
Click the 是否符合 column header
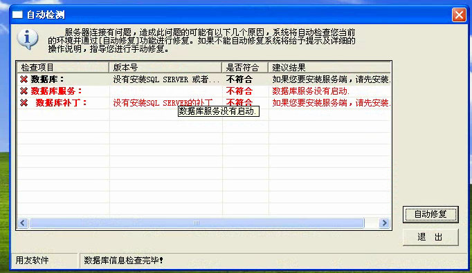[x=245, y=67]
